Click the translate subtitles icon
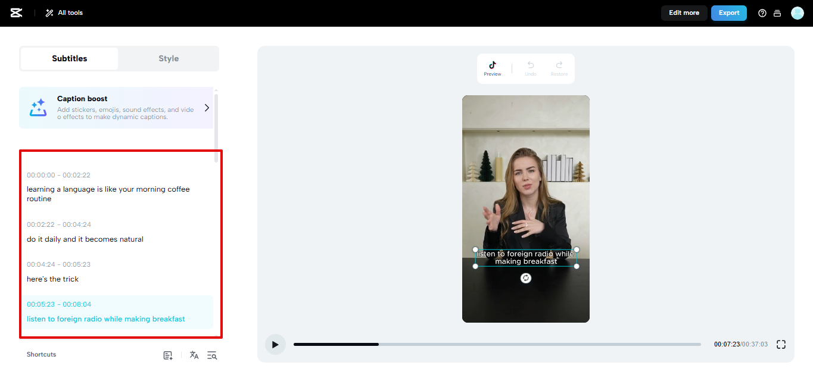This screenshot has height=381, width=813. 194,355
